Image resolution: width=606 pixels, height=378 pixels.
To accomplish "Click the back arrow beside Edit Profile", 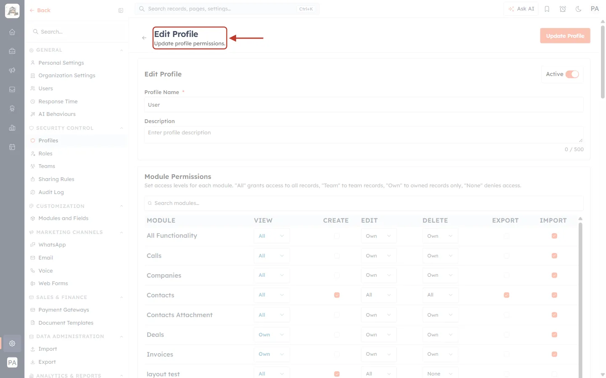I will pyautogui.click(x=144, y=38).
